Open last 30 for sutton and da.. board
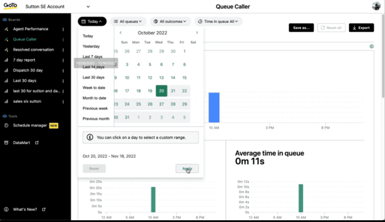The image size is (385, 222). coord(36,91)
